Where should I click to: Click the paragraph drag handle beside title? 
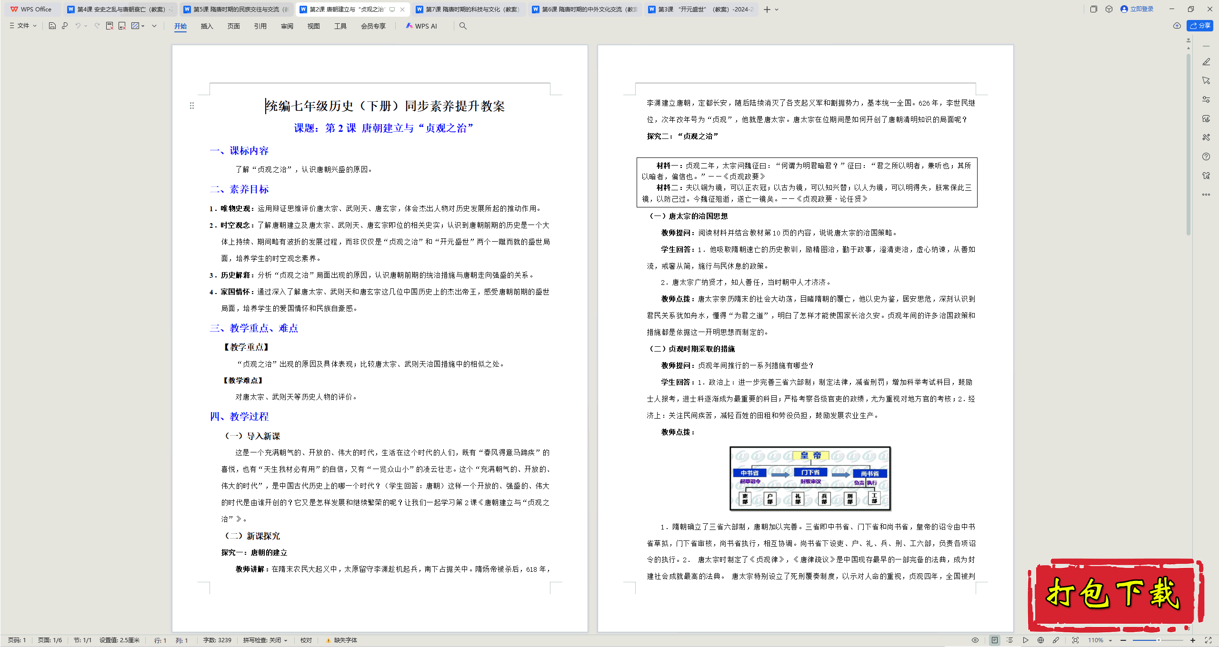(192, 106)
